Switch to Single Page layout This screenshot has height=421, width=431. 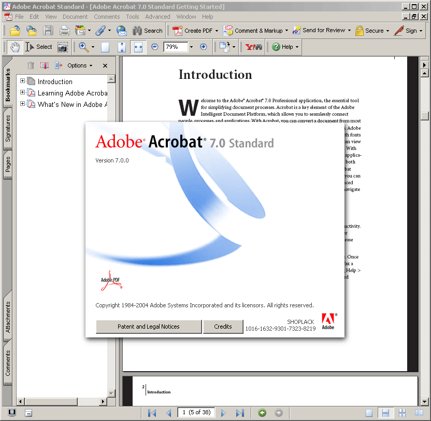[x=369, y=413]
